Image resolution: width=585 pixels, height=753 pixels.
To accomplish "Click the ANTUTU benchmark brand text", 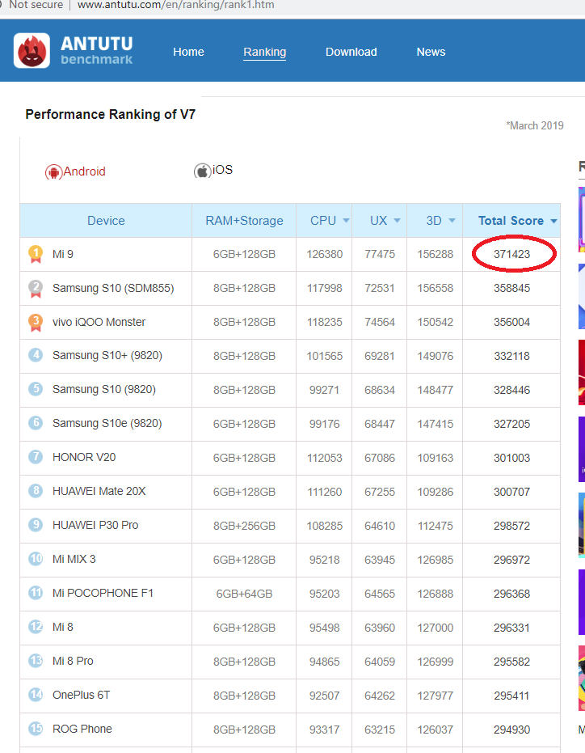I will (96, 50).
